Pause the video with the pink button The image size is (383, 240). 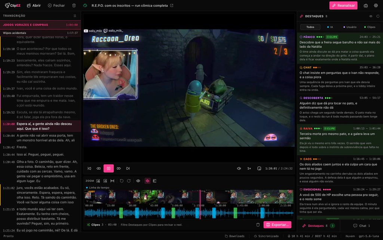(x=109, y=168)
